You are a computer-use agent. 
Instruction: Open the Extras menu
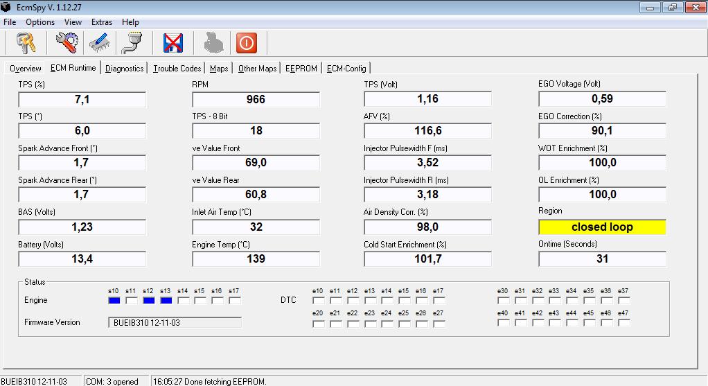pyautogui.click(x=101, y=22)
